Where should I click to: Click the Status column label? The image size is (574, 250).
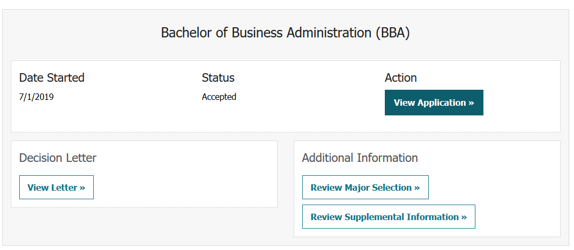point(218,77)
